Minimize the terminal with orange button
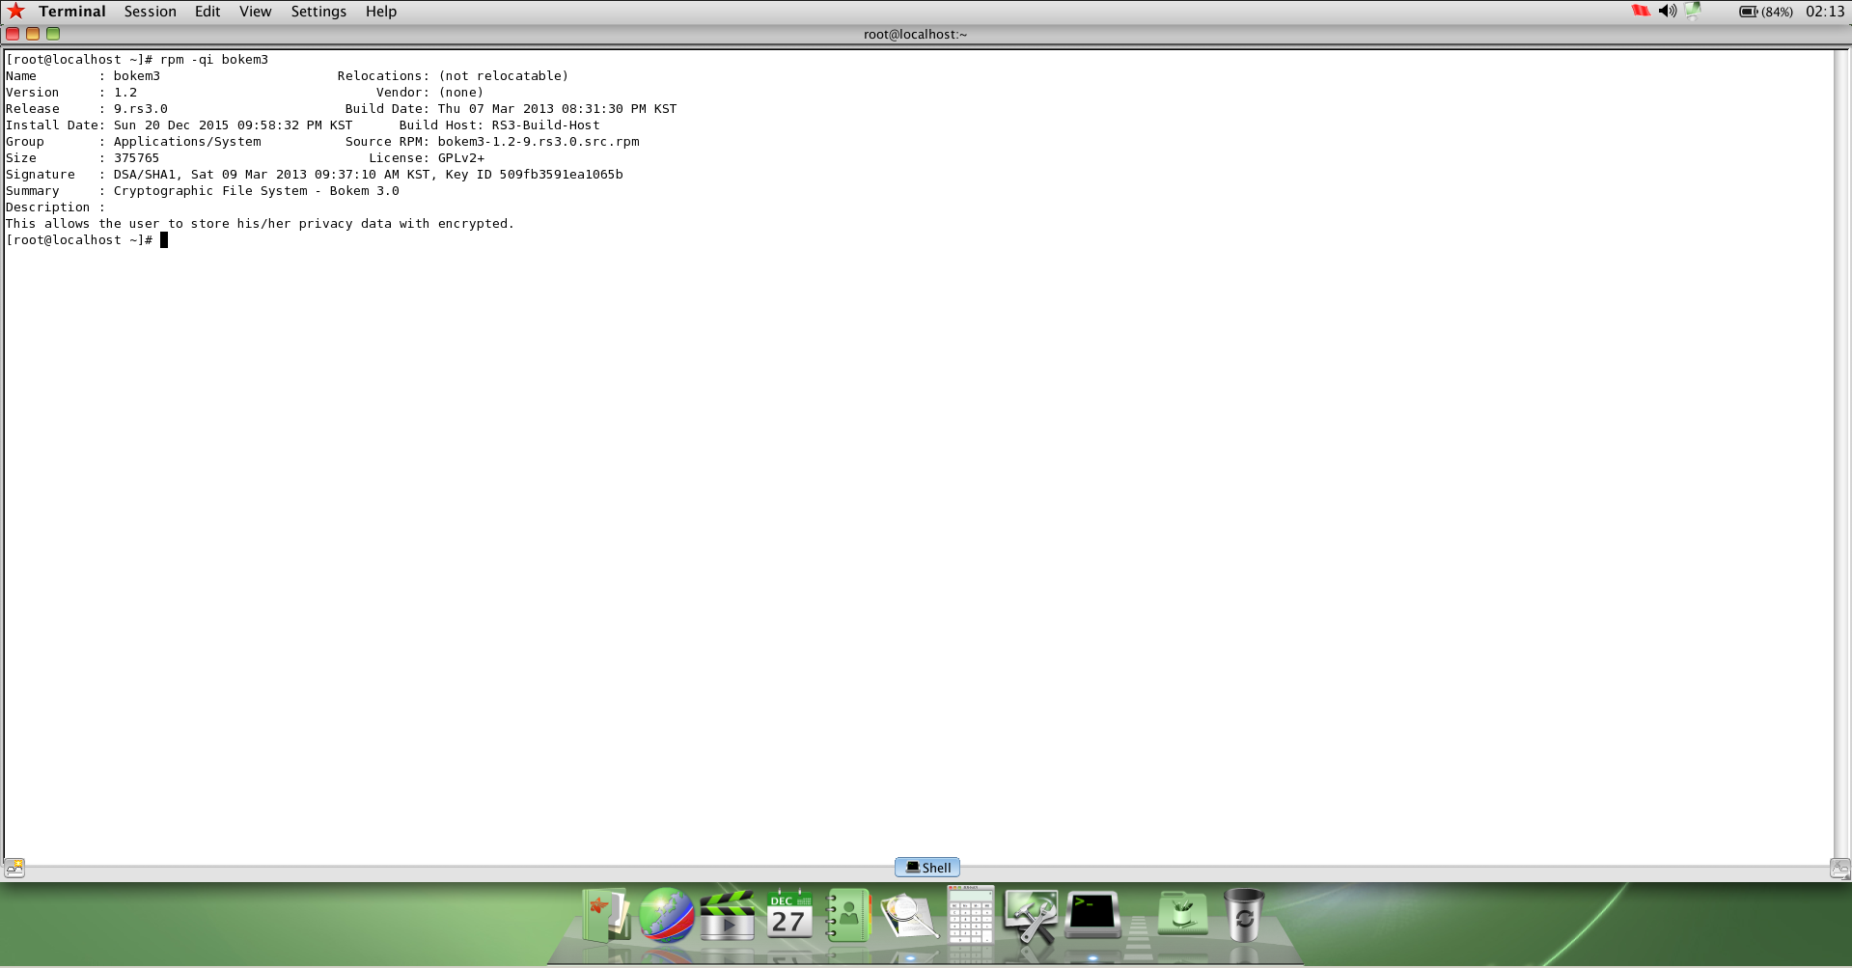This screenshot has width=1852, height=968. 33,34
